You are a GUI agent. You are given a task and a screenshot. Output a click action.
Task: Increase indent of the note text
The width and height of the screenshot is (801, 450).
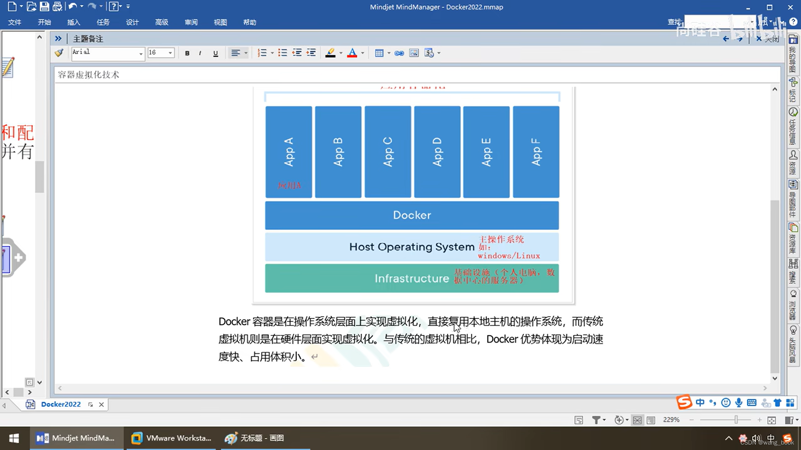311,53
